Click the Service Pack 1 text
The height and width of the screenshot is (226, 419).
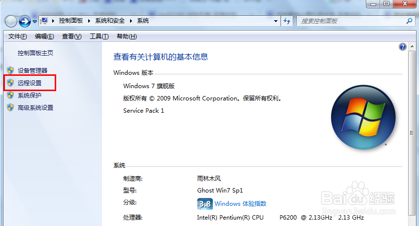143,110
